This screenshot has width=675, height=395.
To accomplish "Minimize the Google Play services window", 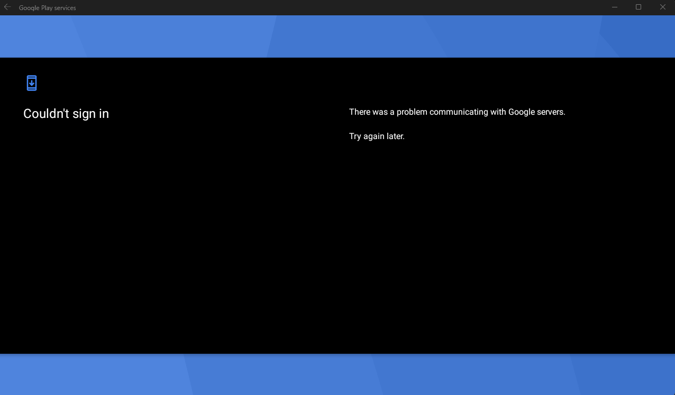I will (615, 7).
